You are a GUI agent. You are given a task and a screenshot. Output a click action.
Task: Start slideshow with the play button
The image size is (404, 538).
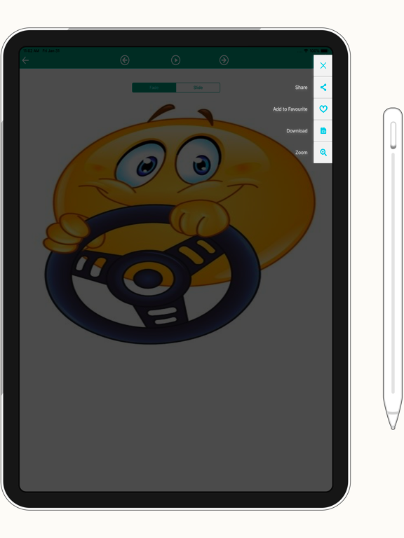(x=175, y=60)
